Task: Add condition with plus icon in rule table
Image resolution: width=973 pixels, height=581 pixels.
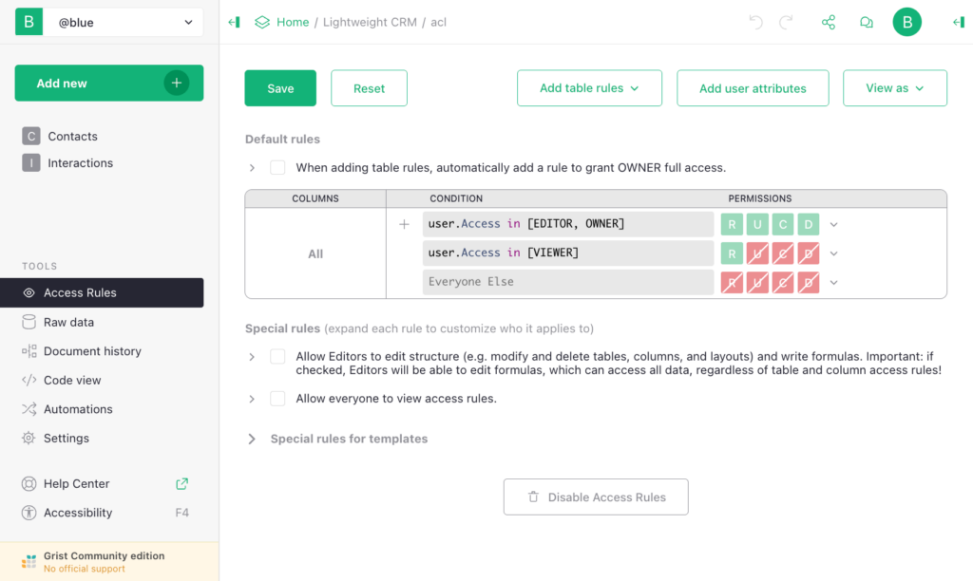Action: 404,224
